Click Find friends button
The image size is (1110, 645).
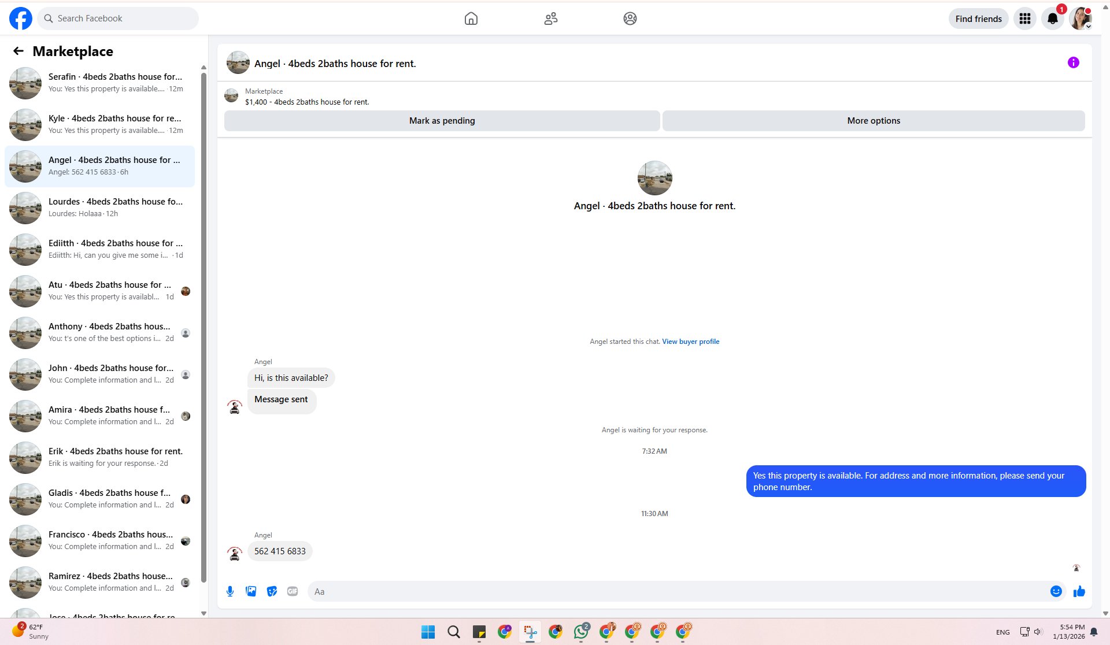[978, 18]
